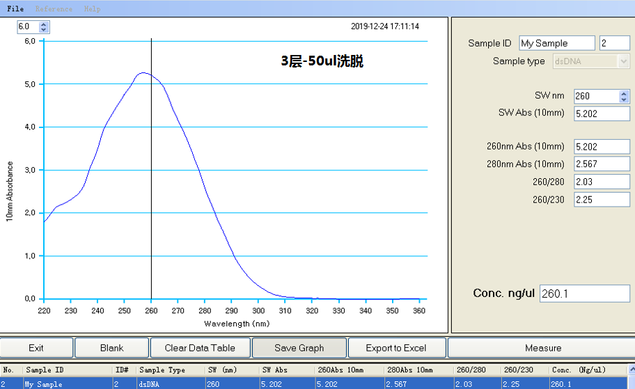635x389 pixels.
Task: Click the '260Abs 10mm' column header
Action: point(350,370)
